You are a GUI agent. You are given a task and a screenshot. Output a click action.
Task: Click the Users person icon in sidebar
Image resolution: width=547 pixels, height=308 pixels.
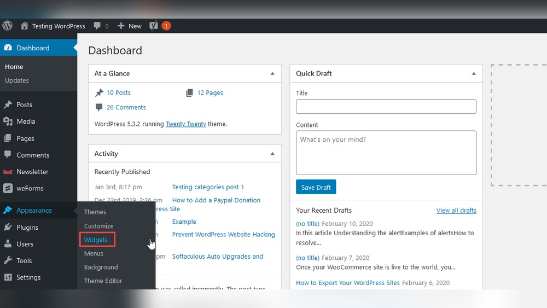coord(8,244)
